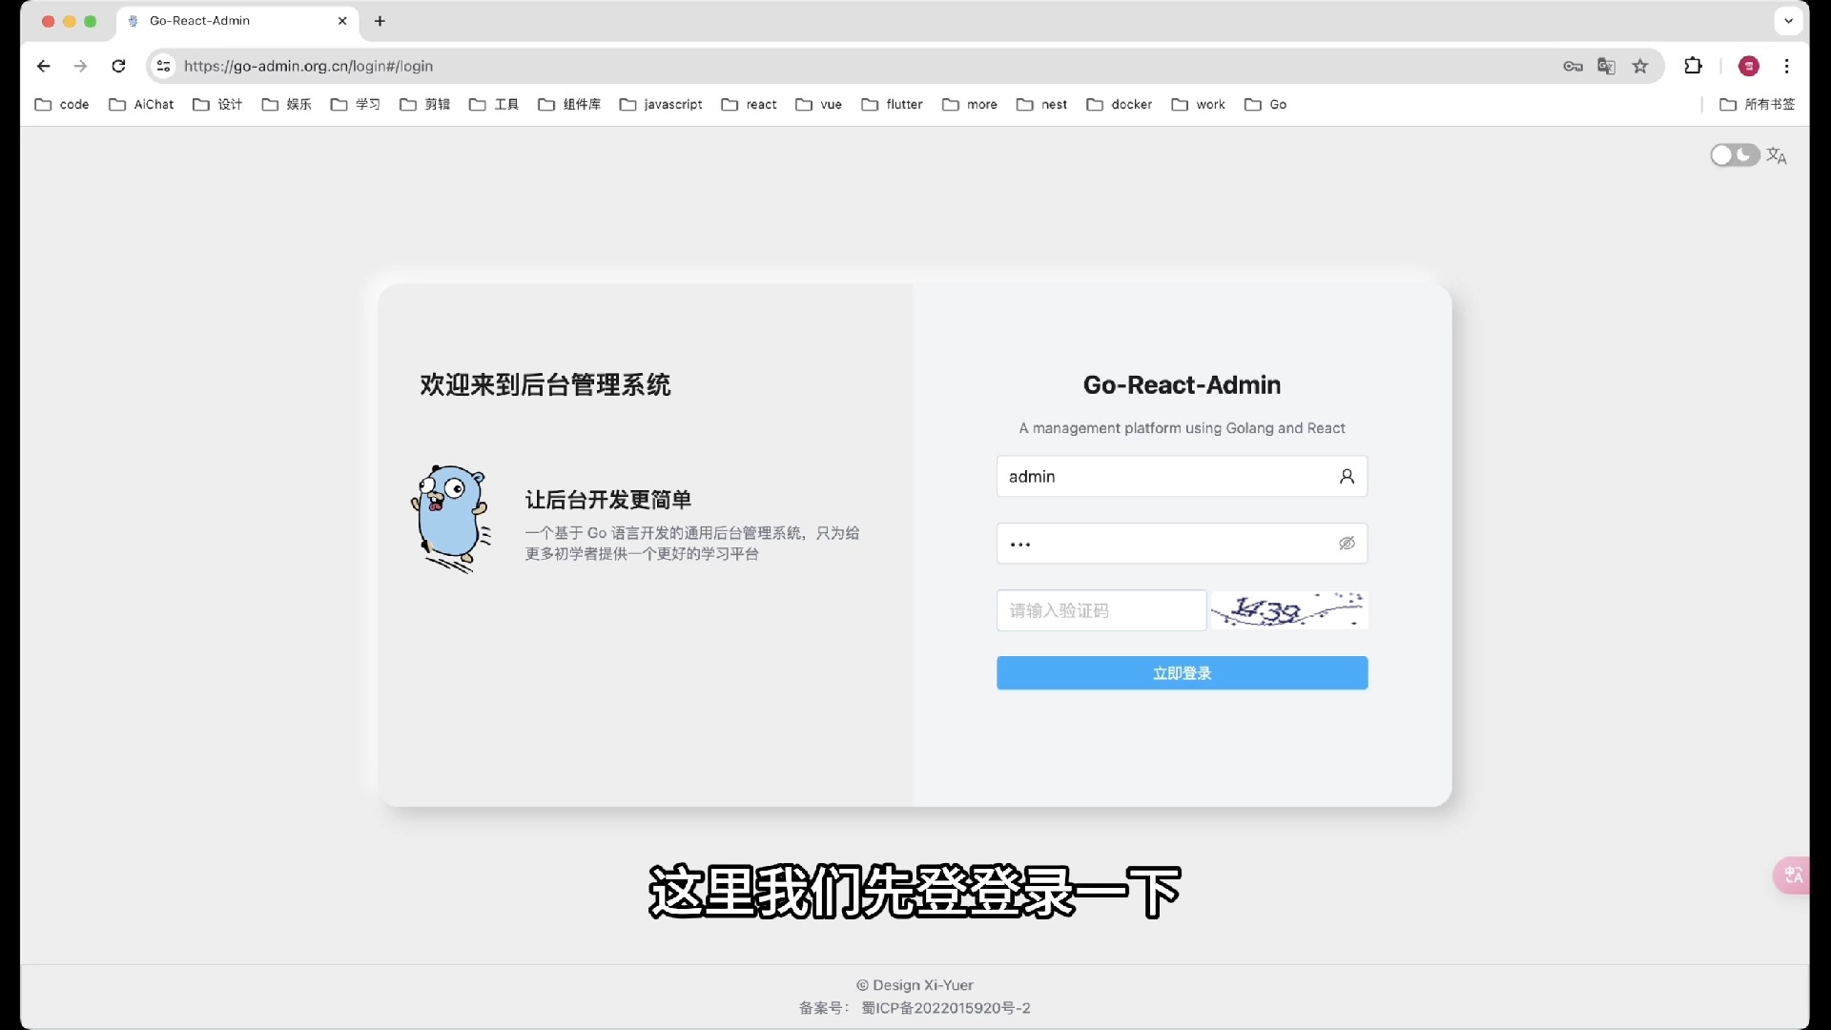Open the Go bookmarks folder
Viewport: 1831px width, 1030px height.
(x=1265, y=105)
